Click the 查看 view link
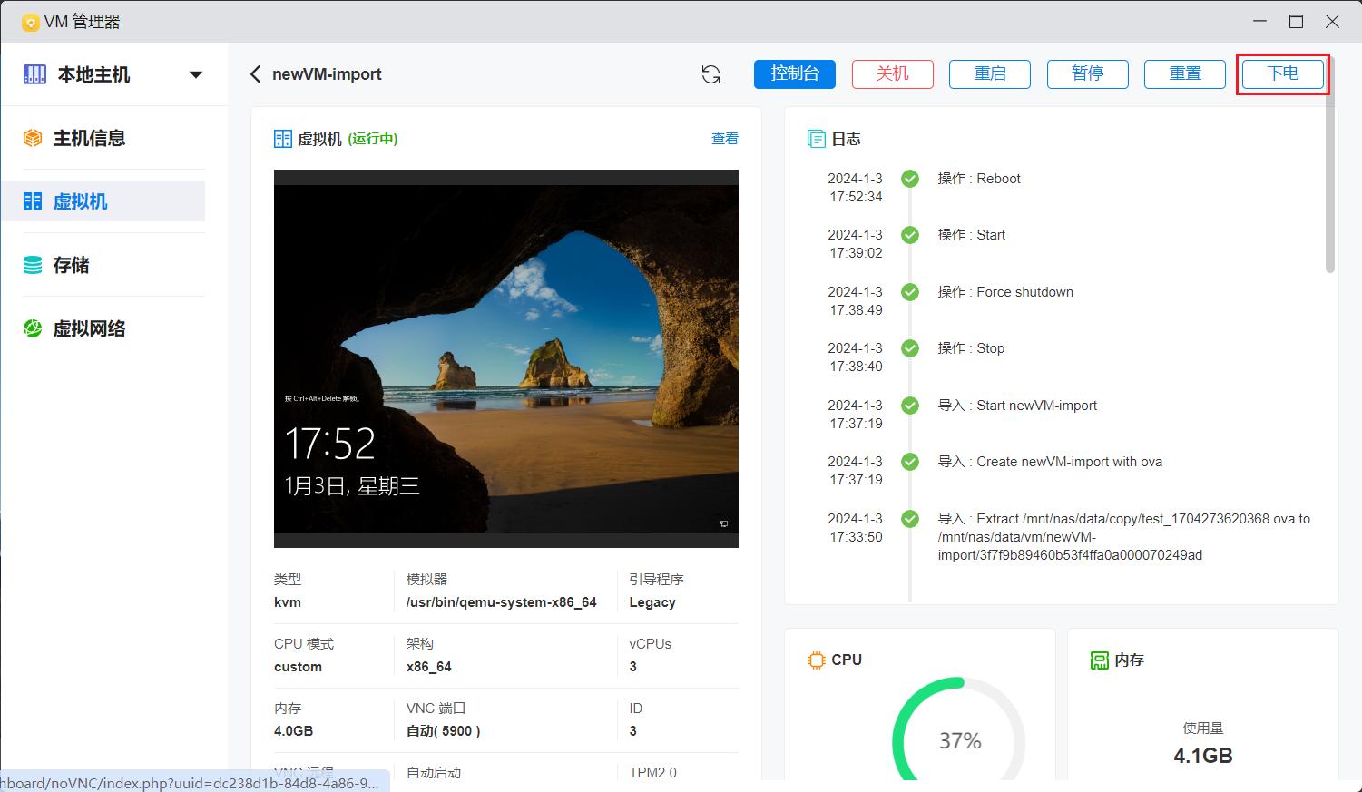 tap(725, 139)
